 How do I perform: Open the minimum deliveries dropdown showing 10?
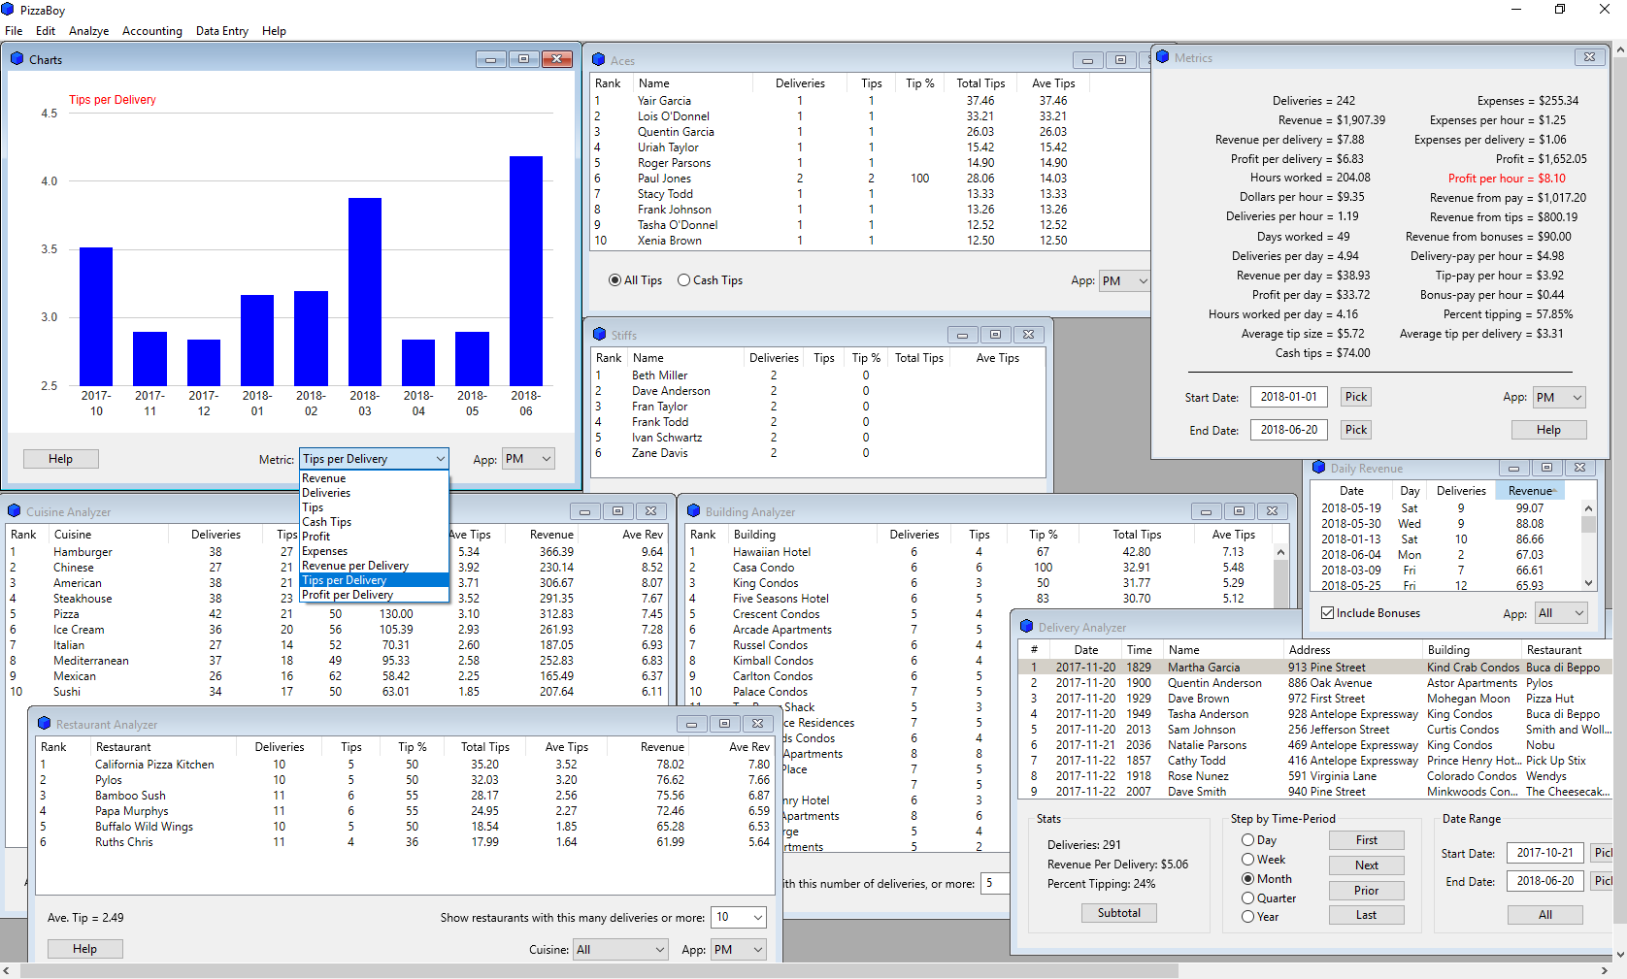pyautogui.click(x=740, y=917)
